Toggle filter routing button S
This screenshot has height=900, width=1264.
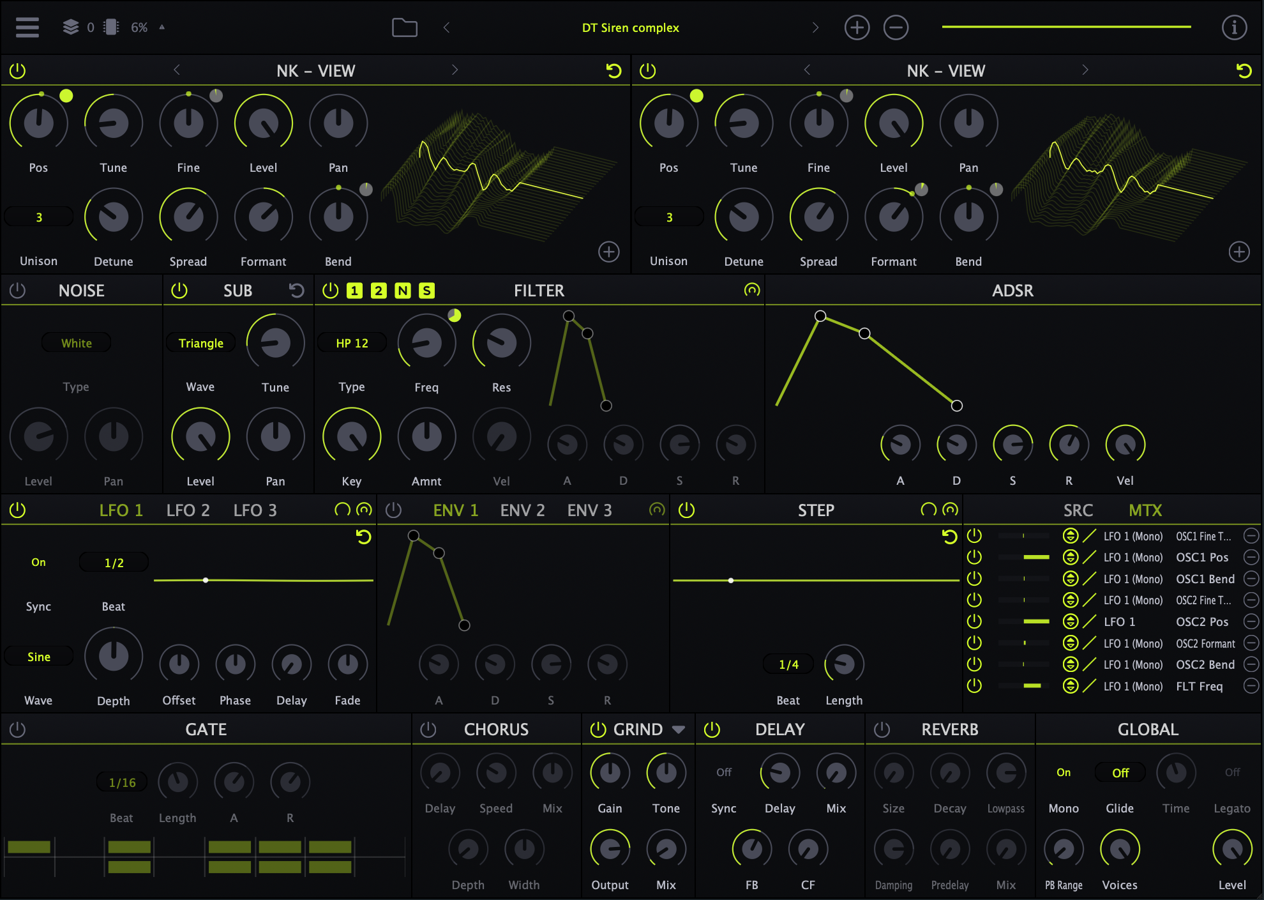[426, 291]
